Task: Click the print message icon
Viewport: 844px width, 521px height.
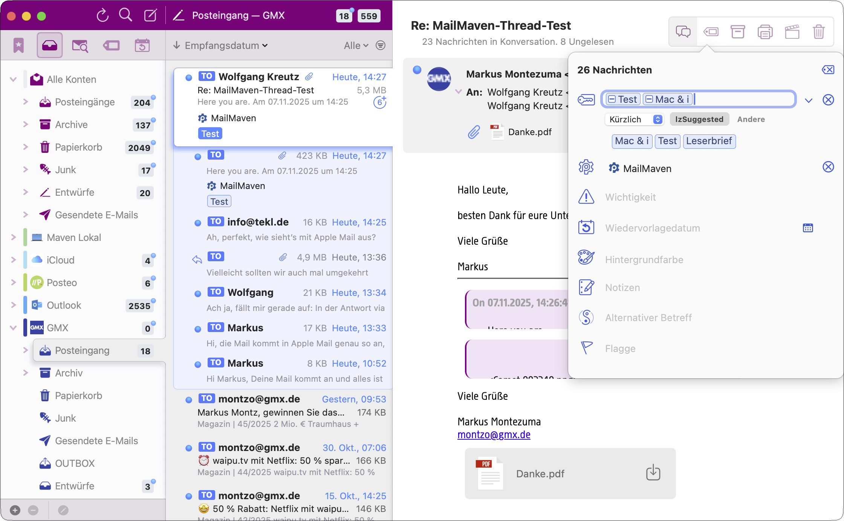Action: 765,32
